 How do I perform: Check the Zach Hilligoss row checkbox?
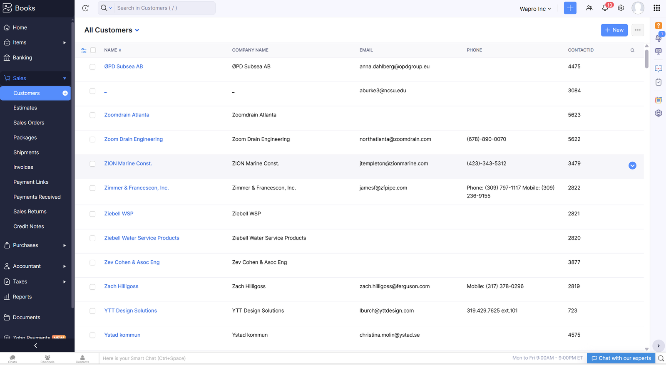tap(92, 287)
